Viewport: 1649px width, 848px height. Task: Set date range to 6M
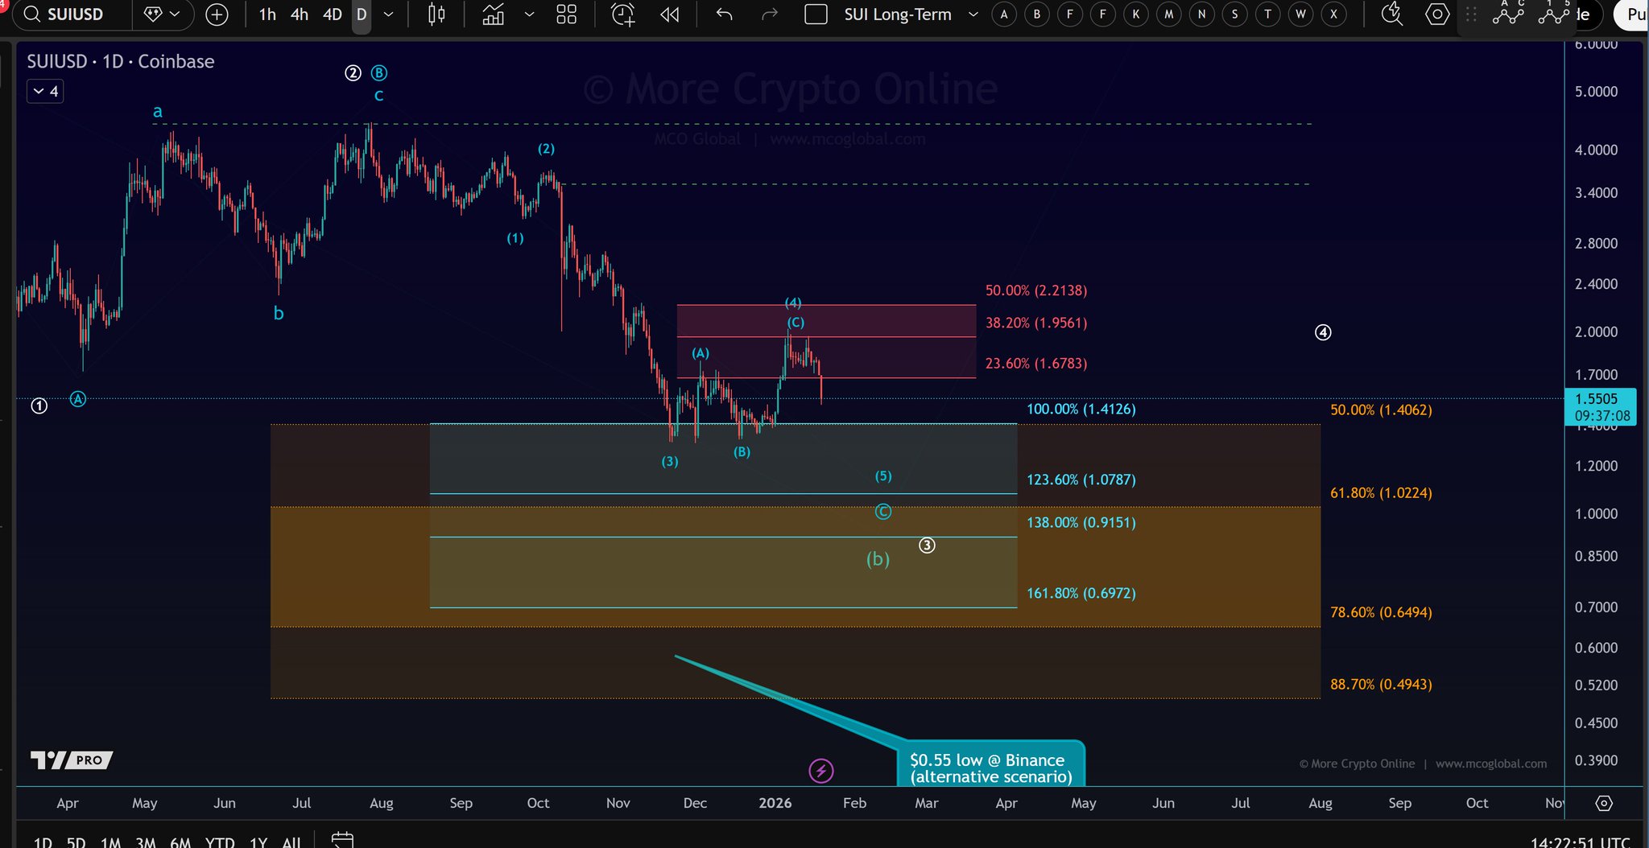pos(180,842)
